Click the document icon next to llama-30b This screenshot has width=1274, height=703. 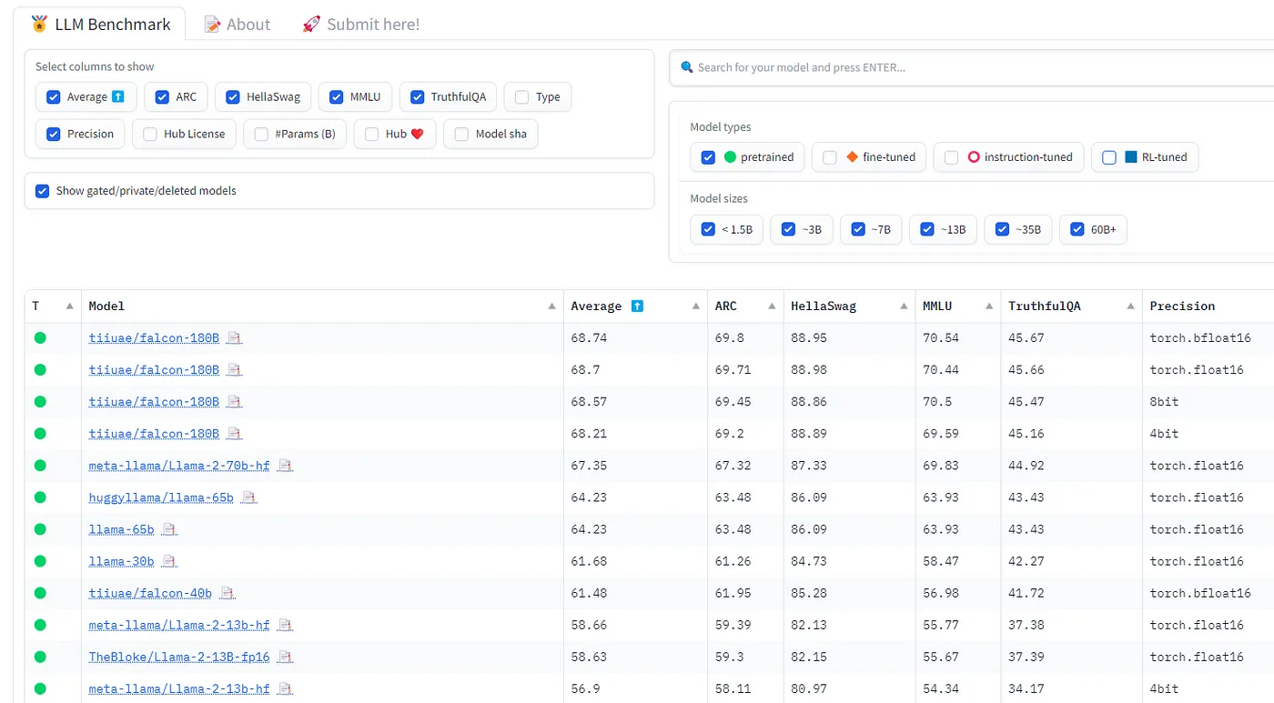click(169, 561)
